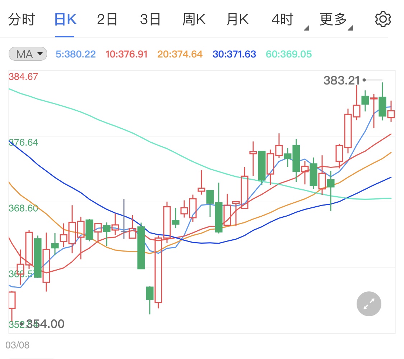Open the 周K weekly chart tab
The height and width of the screenshot is (359, 404).
[194, 19]
